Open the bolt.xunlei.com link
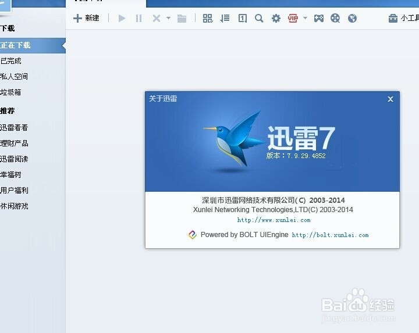 click(330, 235)
